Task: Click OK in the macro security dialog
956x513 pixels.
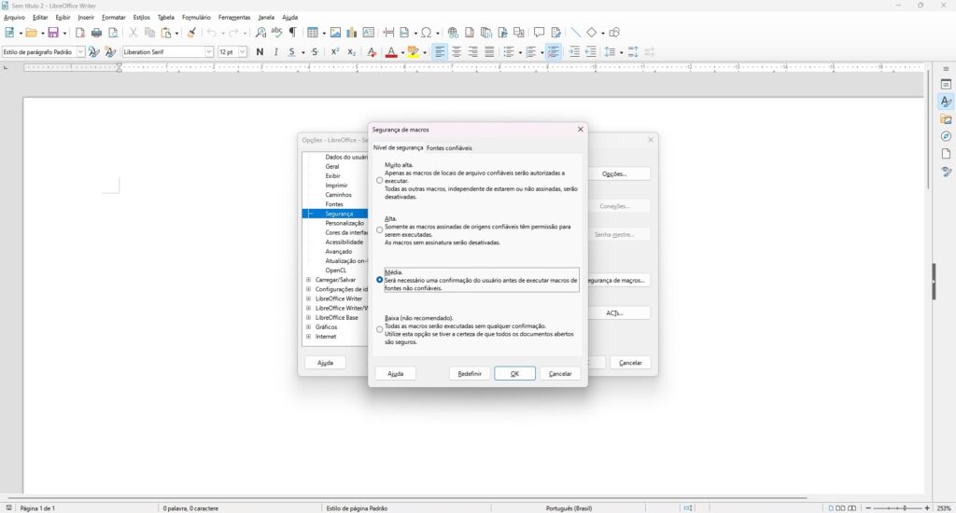Action: pyautogui.click(x=514, y=373)
